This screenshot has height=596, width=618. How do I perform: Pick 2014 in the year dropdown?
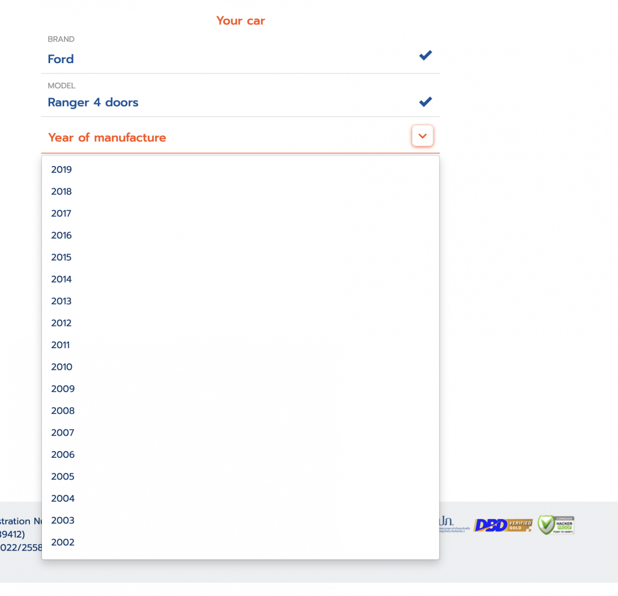point(240,279)
